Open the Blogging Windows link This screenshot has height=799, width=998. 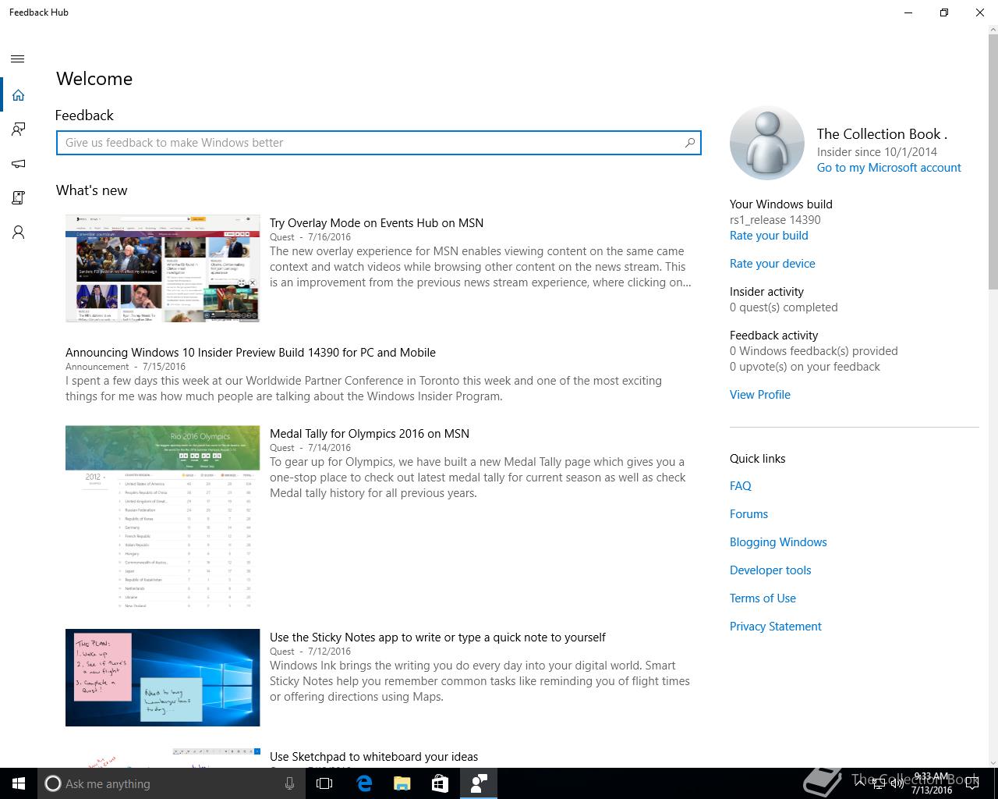click(778, 542)
